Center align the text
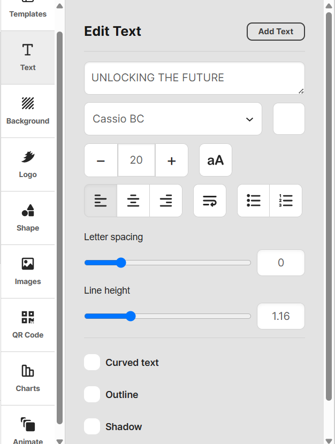Image resolution: width=335 pixels, height=444 pixels. click(x=133, y=201)
